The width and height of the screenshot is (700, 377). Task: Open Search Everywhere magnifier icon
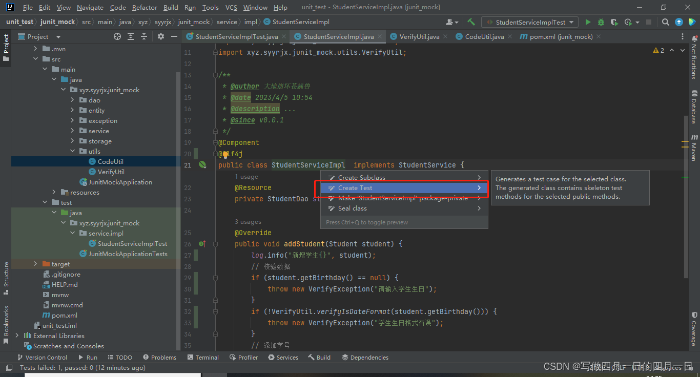tap(665, 22)
